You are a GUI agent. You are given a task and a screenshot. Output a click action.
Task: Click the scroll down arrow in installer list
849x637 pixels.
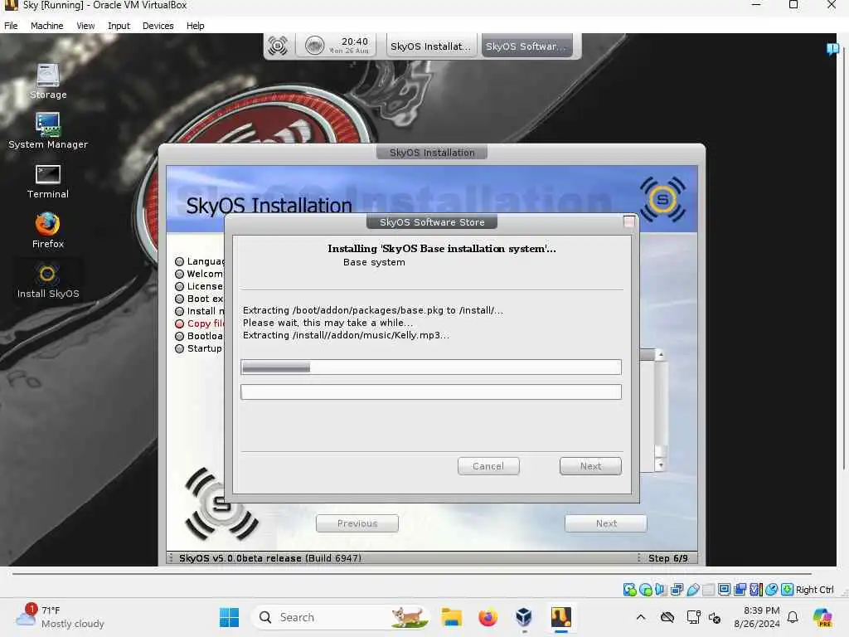pos(660,465)
